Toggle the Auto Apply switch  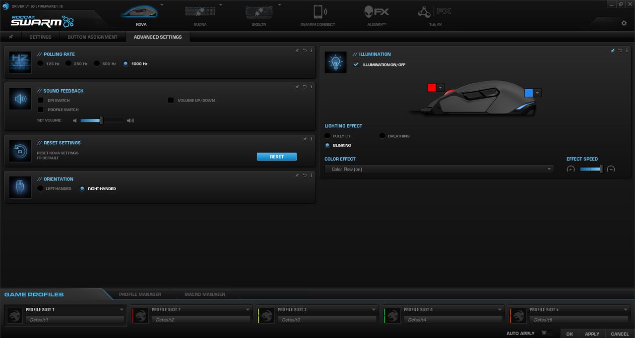point(547,334)
